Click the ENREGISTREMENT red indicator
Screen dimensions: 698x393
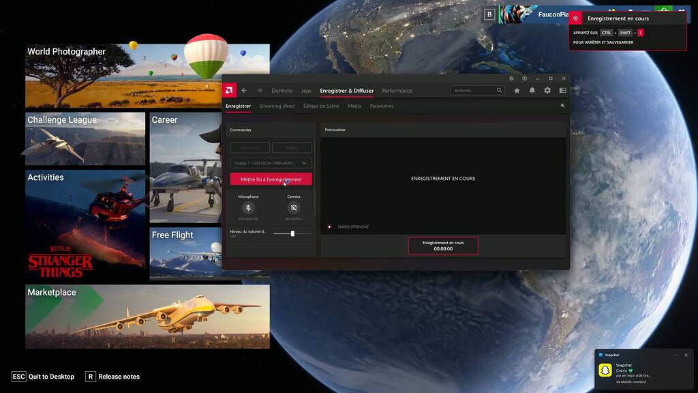[329, 227]
